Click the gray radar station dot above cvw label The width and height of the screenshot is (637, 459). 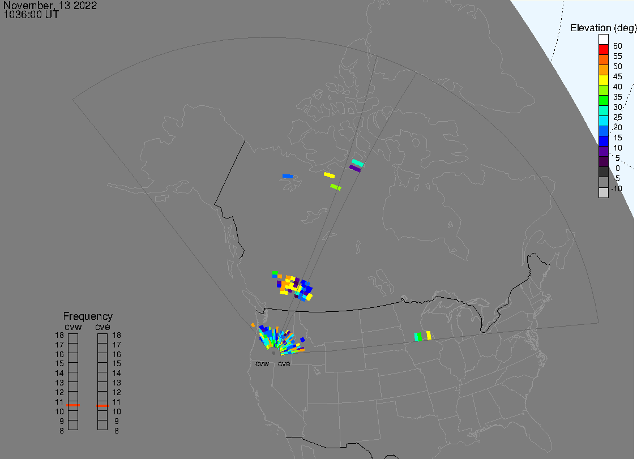(273, 353)
